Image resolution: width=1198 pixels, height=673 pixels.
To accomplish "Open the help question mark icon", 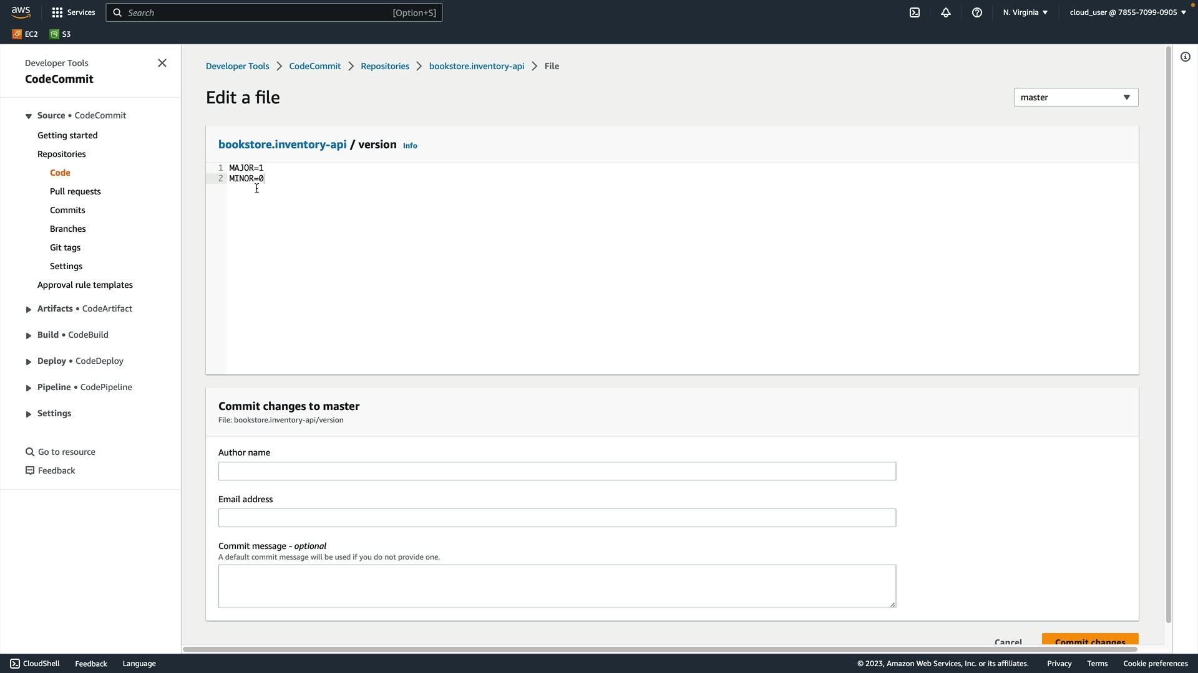I will (976, 12).
